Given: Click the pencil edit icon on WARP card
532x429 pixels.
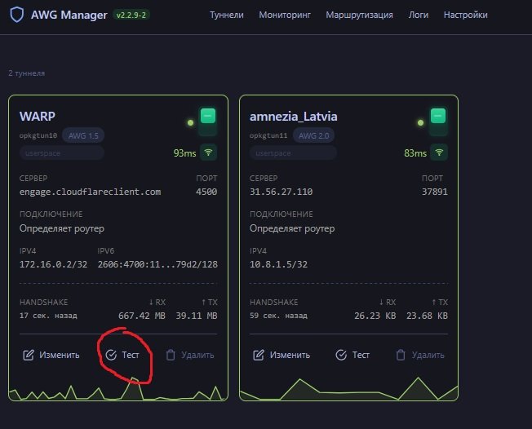Looking at the screenshot, I should click(29, 355).
